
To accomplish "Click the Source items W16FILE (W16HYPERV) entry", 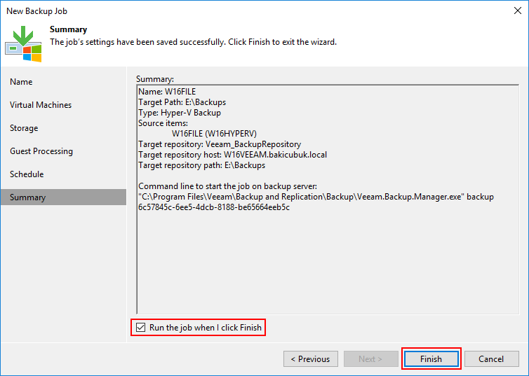I will click(x=214, y=134).
